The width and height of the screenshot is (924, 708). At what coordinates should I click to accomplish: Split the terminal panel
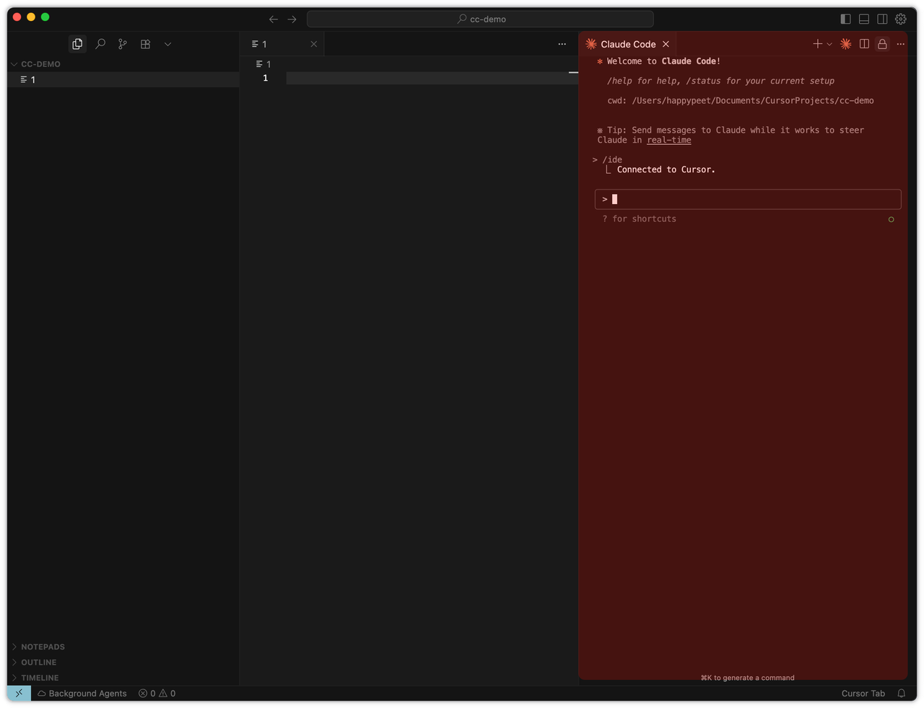pyautogui.click(x=864, y=44)
